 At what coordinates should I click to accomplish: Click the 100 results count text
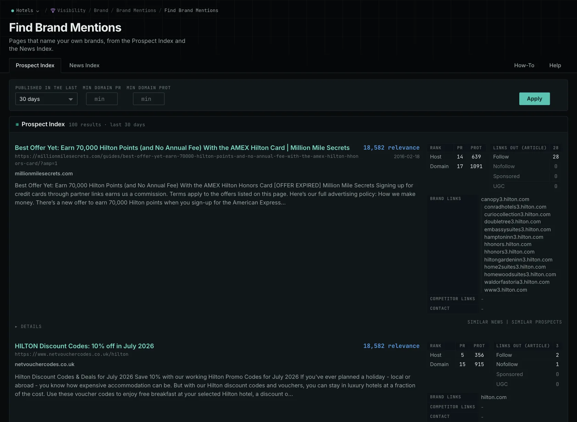pyautogui.click(x=85, y=125)
